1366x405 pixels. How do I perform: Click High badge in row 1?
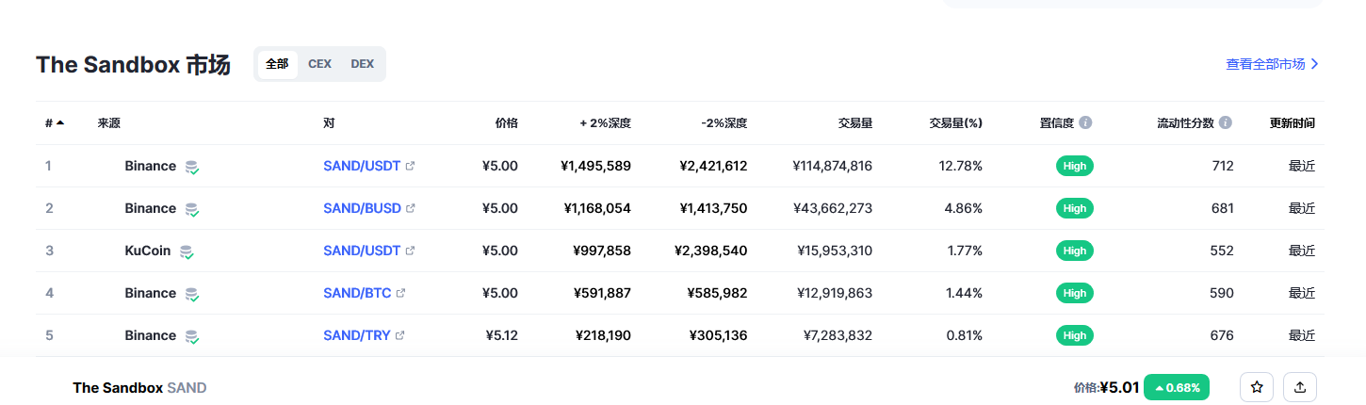1074,166
